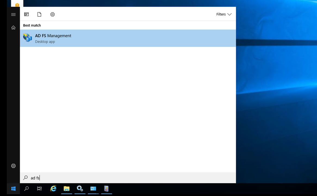Filter results by Documents icon
Image resolution: width=317 pixels, height=196 pixels.
click(39, 14)
